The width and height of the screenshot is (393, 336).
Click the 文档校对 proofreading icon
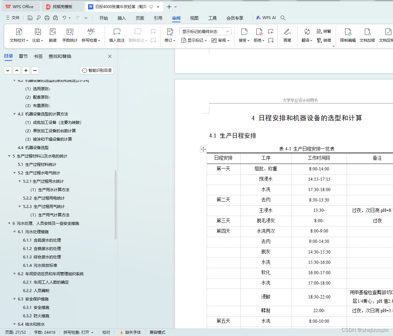(19, 32)
